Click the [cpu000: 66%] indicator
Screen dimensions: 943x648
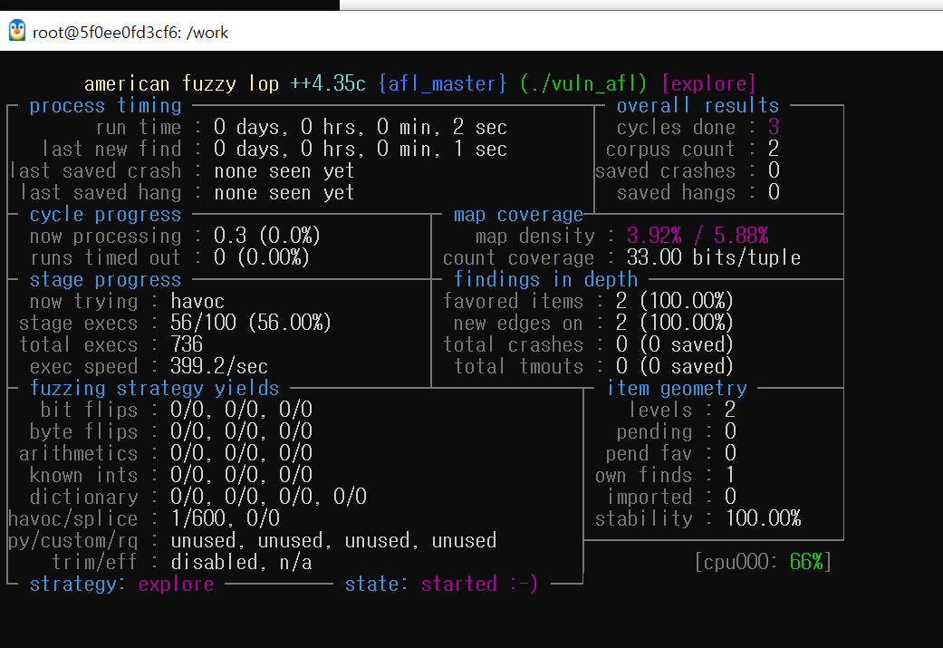[x=763, y=562]
